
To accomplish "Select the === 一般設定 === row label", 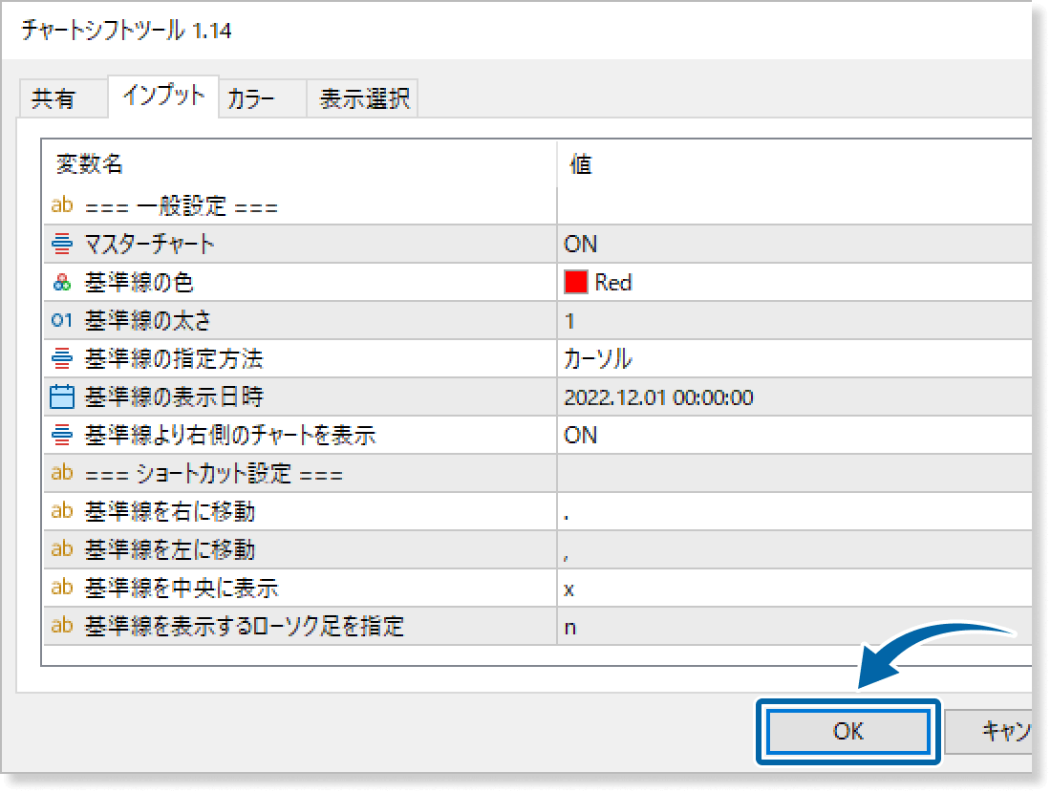I will (181, 205).
